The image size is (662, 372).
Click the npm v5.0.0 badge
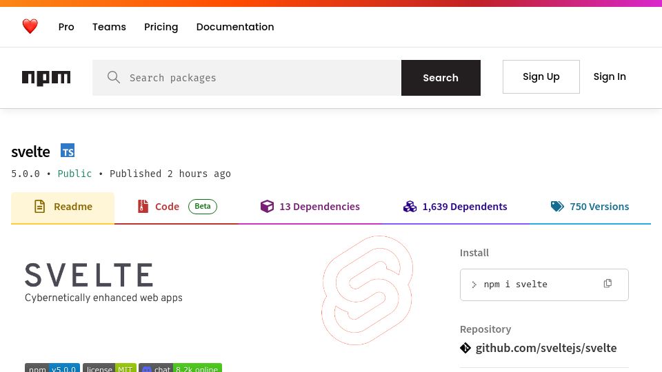(x=52, y=368)
